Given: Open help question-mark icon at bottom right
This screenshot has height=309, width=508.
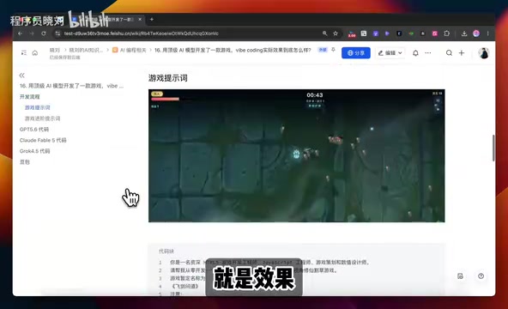Looking at the screenshot, I should (481, 276).
